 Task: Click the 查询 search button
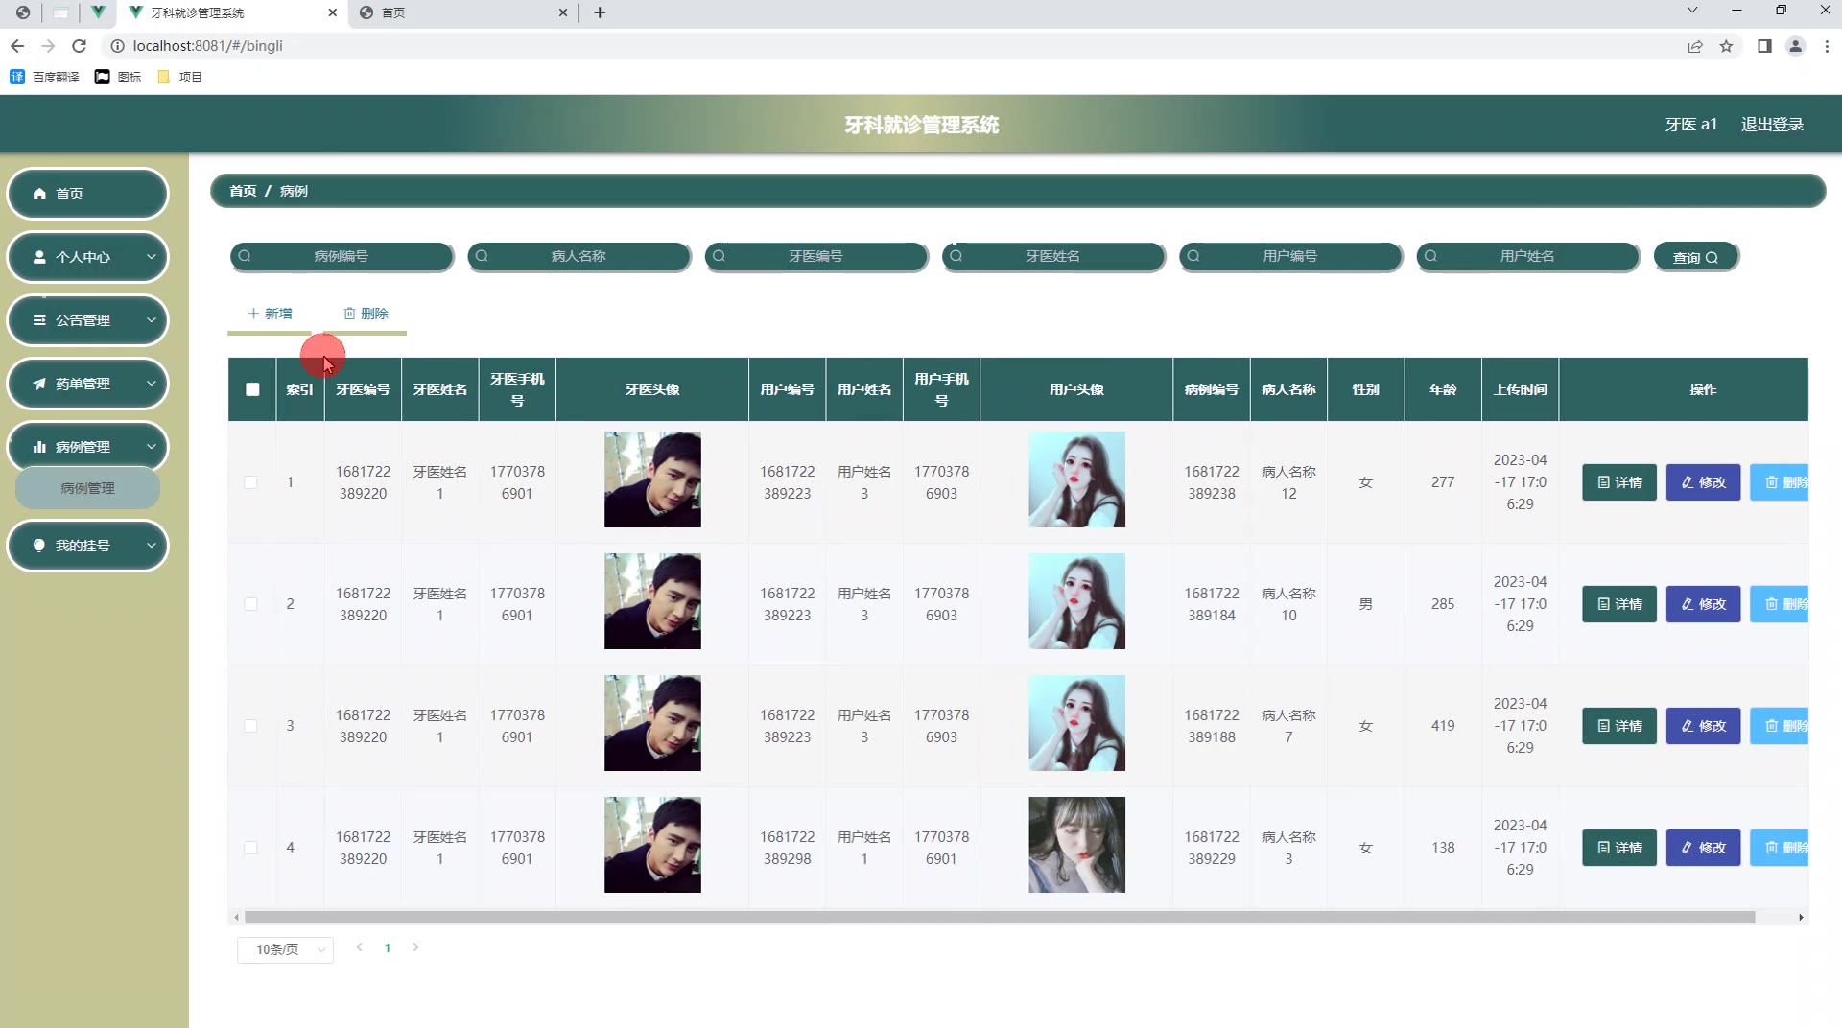tap(1696, 257)
